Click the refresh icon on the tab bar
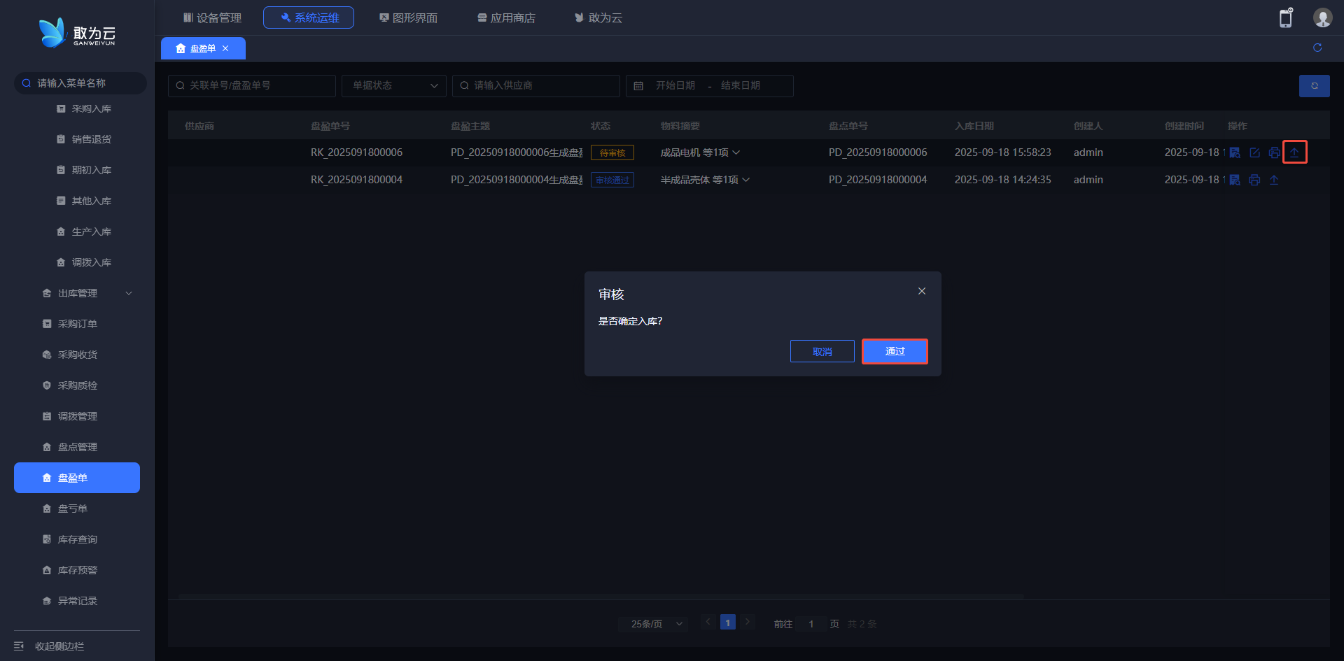Image resolution: width=1344 pixels, height=661 pixels. click(1317, 48)
